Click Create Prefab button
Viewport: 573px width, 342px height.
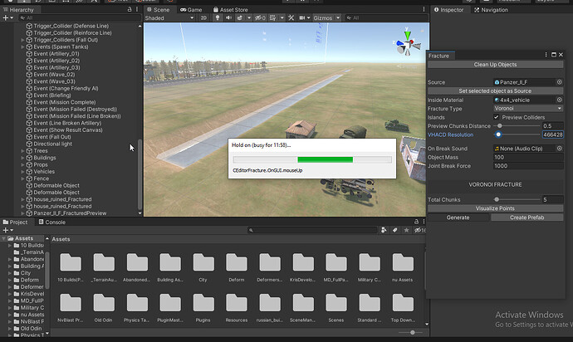tap(527, 217)
